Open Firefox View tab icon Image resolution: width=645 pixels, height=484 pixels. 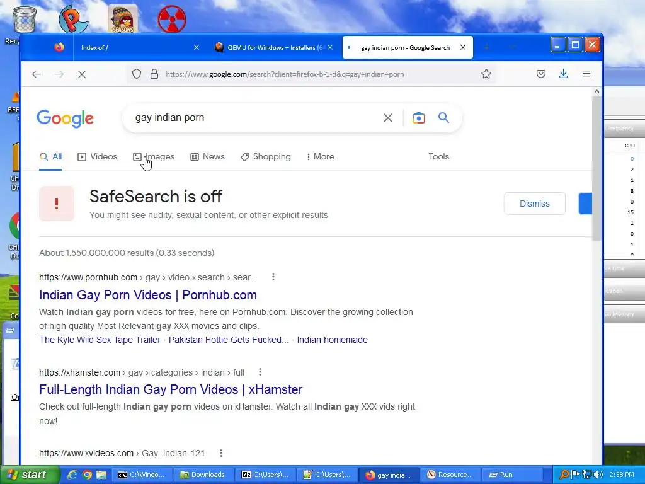(59, 47)
